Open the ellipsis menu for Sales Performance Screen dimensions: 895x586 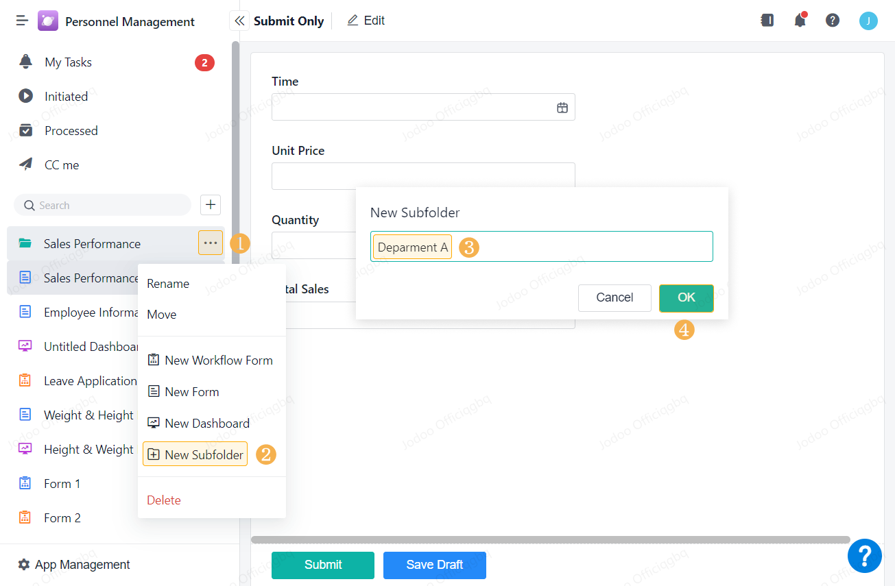tap(210, 243)
